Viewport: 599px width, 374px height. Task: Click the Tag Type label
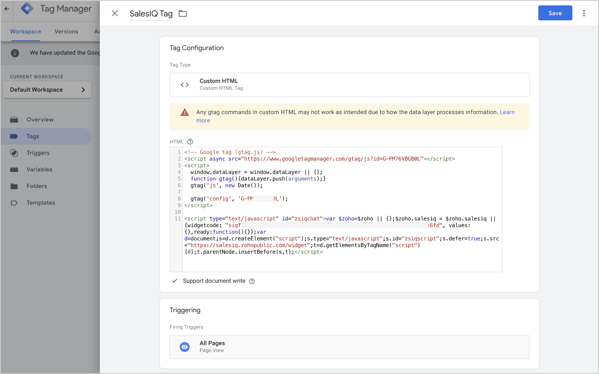(x=180, y=65)
